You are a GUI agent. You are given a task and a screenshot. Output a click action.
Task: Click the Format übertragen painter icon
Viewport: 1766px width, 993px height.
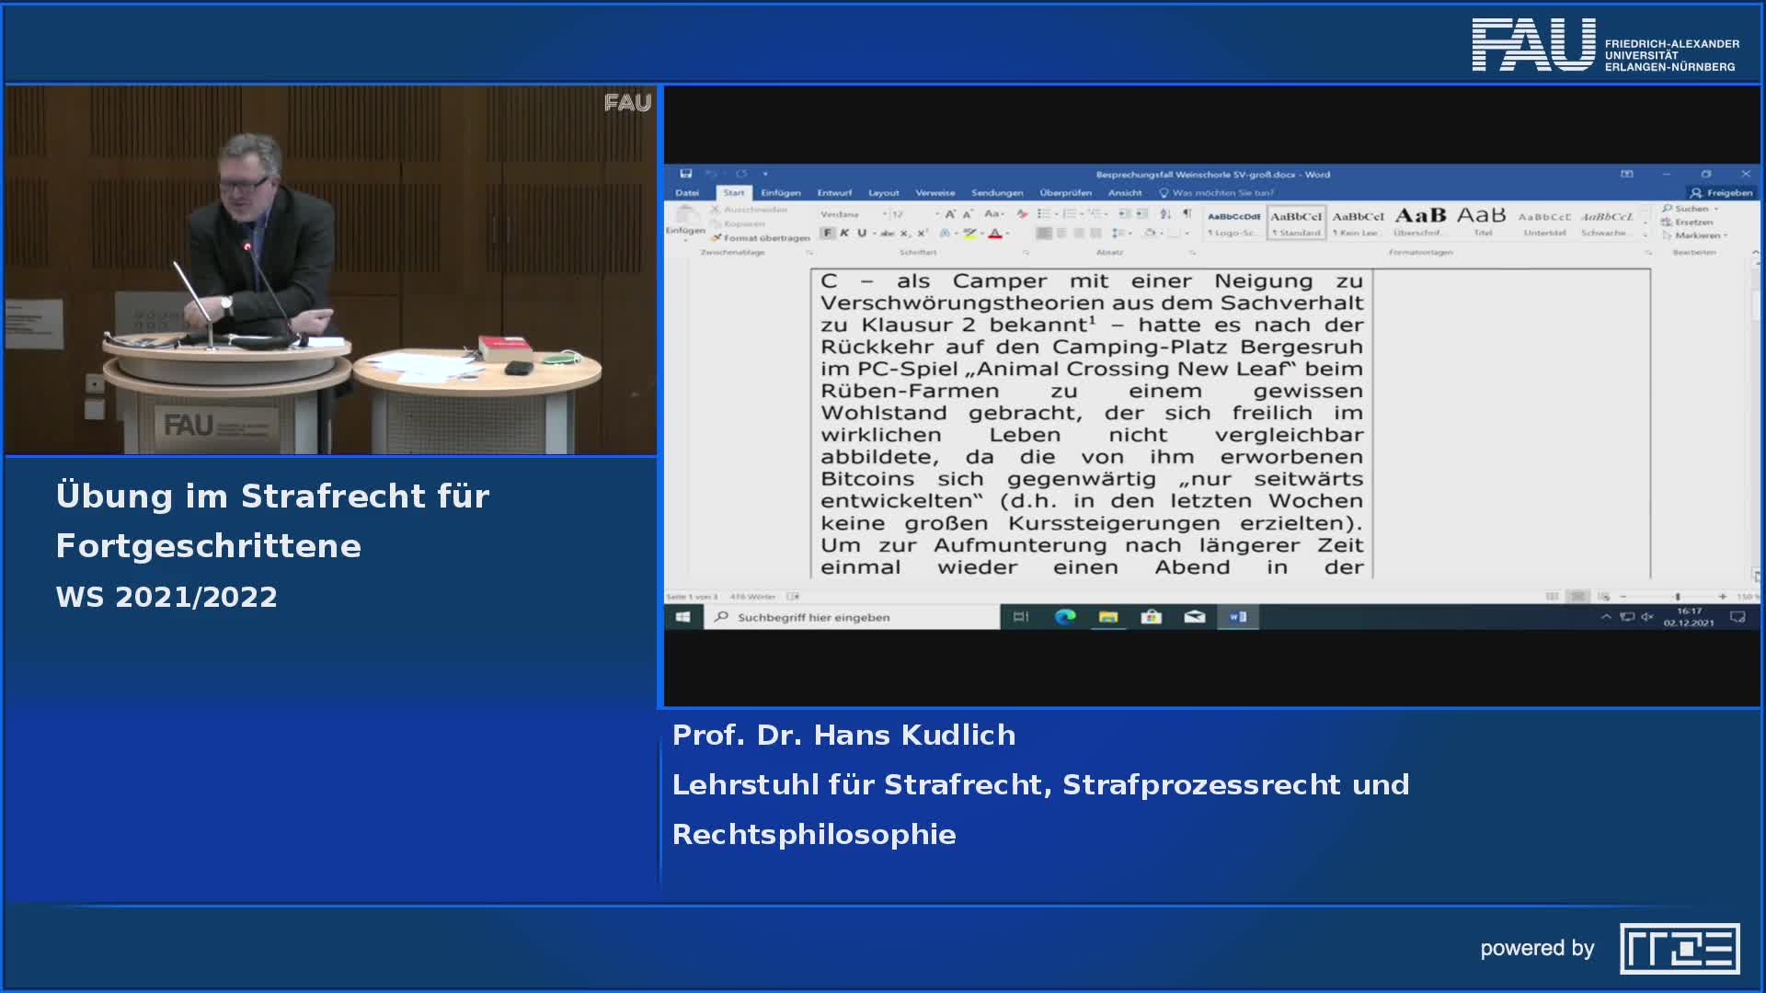point(717,238)
